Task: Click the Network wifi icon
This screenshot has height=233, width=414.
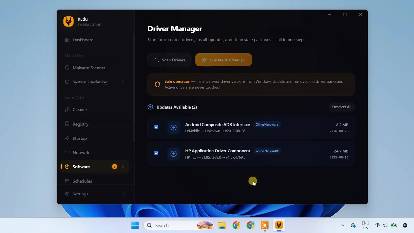Action: pyautogui.click(x=67, y=152)
